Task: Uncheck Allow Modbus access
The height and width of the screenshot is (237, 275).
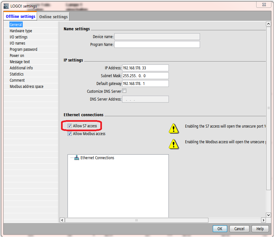Action: [x=69, y=134]
